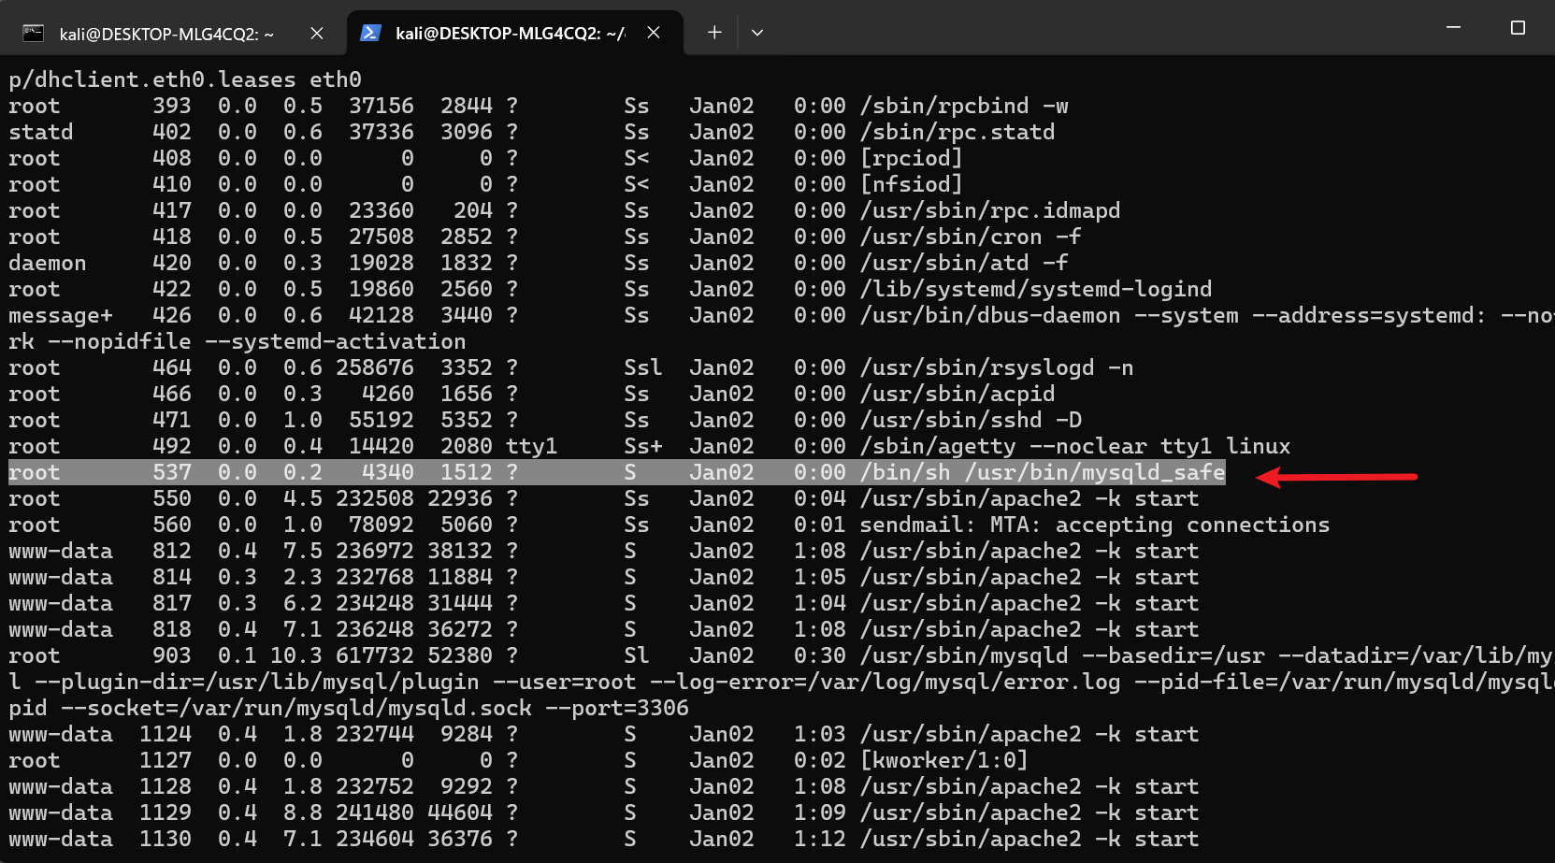1555x863 pixels.
Task: Click the highlighted /usr/bin/mysqld_safe command text
Action: (x=1095, y=473)
